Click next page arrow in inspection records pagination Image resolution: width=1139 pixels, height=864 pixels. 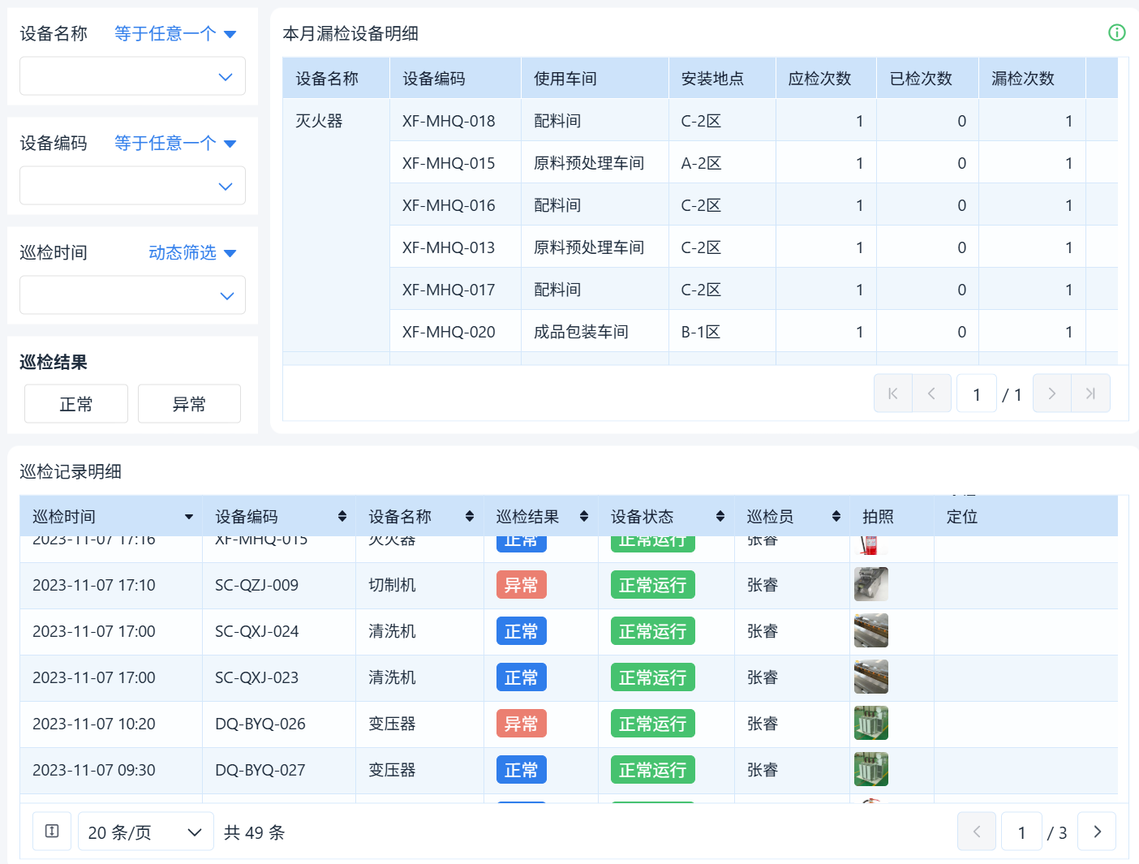1097,832
